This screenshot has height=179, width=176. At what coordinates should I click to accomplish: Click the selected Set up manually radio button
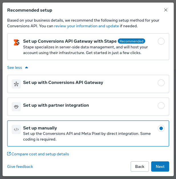161,128
